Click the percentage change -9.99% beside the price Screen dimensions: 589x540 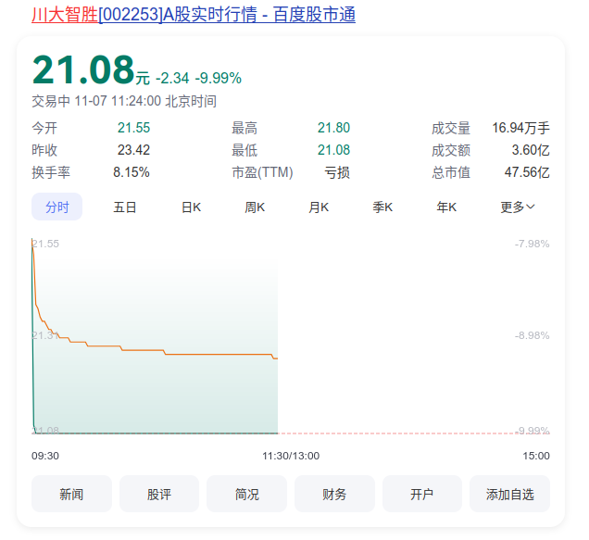click(x=219, y=78)
